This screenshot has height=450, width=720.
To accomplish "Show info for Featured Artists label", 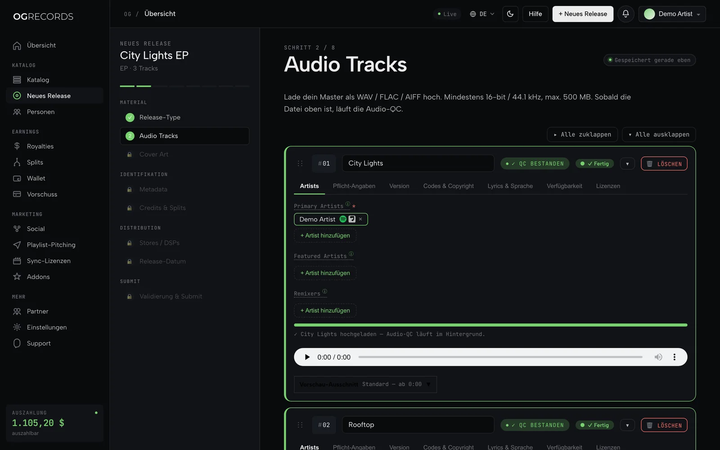I will (x=351, y=254).
